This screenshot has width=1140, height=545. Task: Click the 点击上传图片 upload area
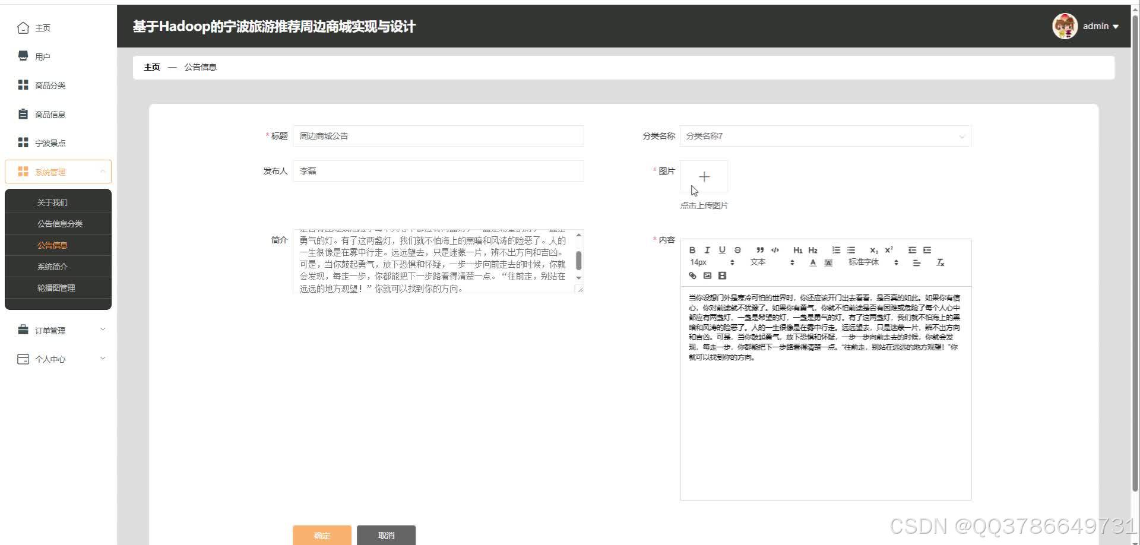coord(704,176)
